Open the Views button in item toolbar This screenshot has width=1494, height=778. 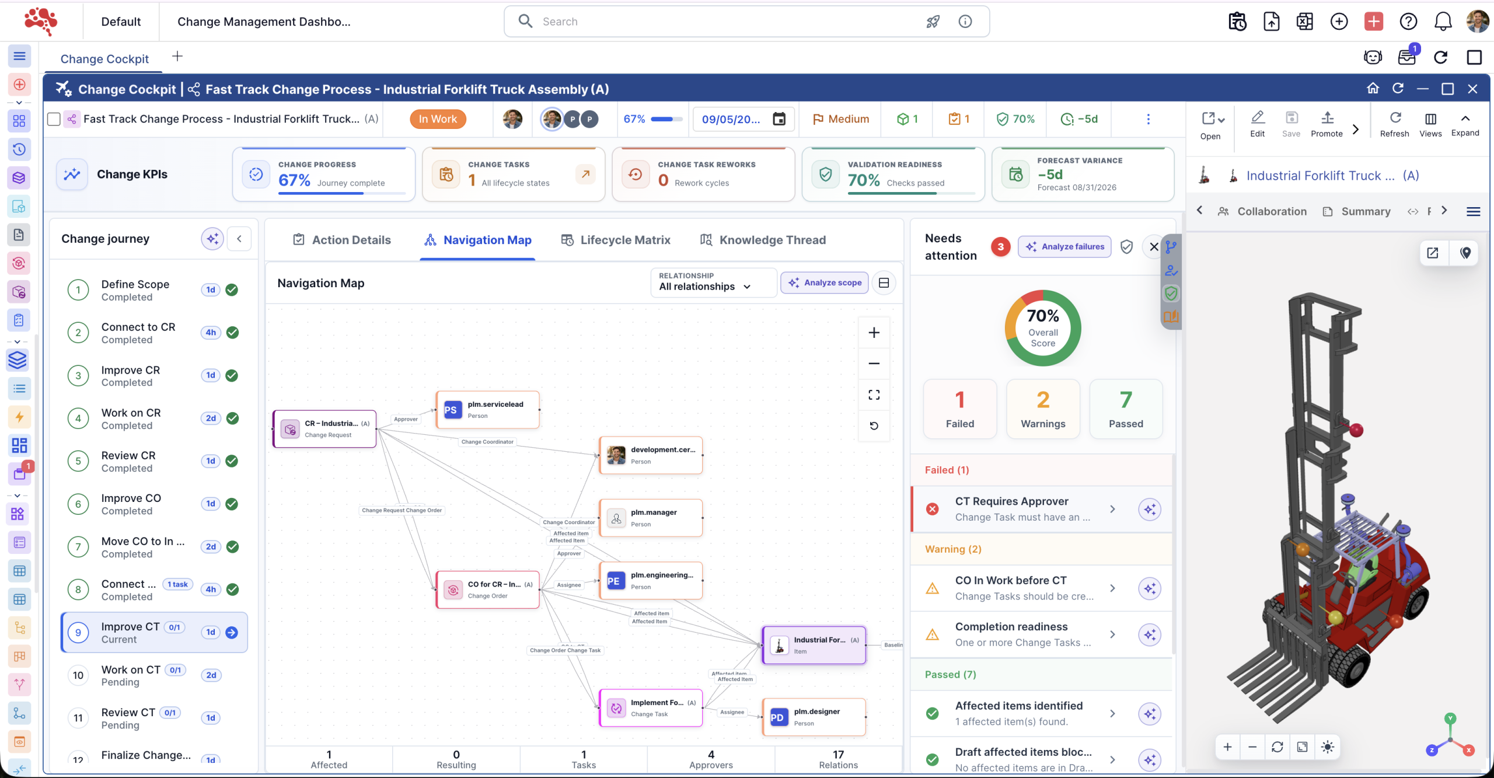1430,124
